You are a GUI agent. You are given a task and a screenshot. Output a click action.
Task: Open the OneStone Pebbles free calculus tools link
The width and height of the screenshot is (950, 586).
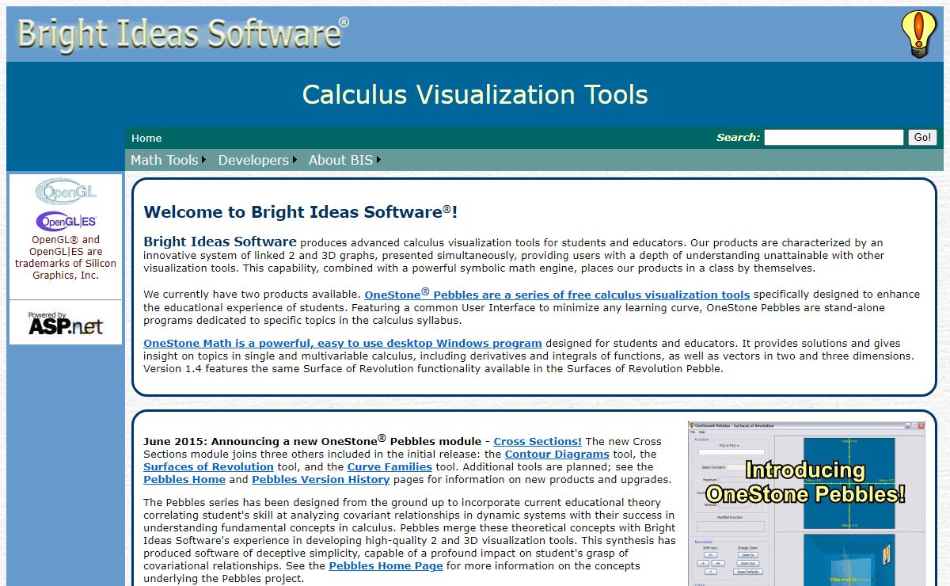[557, 294]
